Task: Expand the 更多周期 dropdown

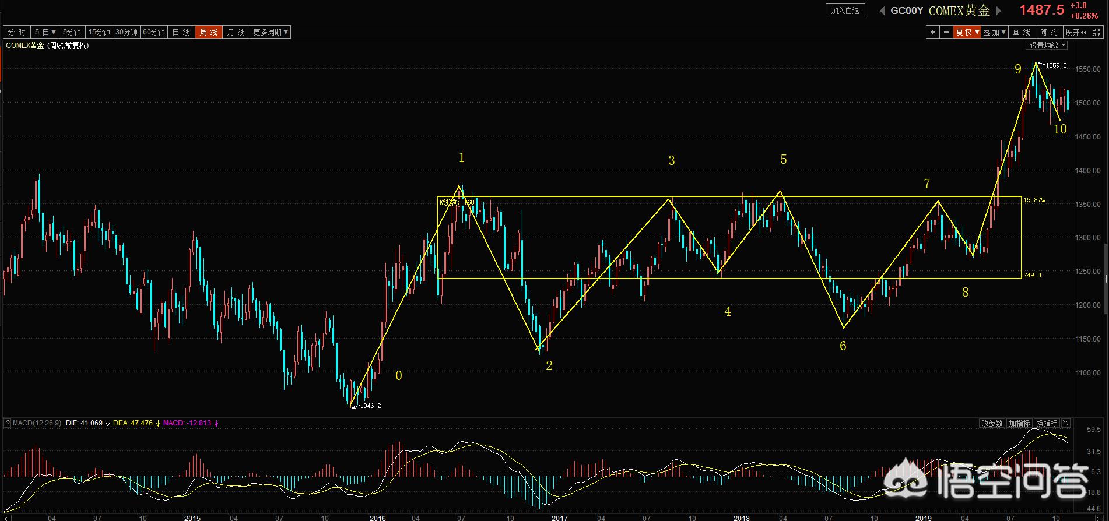Action: pyautogui.click(x=271, y=32)
